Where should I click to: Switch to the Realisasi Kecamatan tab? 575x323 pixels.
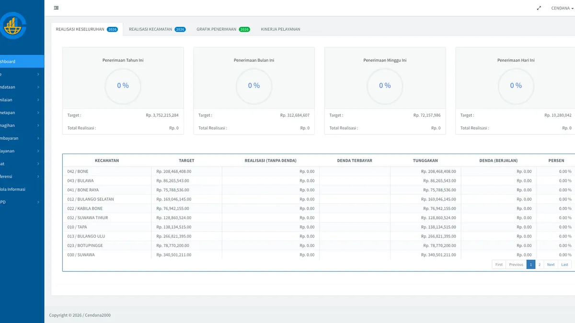tap(157, 29)
